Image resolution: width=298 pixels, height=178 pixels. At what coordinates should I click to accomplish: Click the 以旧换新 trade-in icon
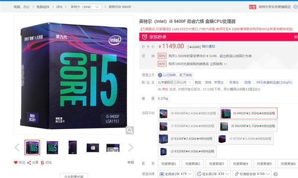[160, 75]
